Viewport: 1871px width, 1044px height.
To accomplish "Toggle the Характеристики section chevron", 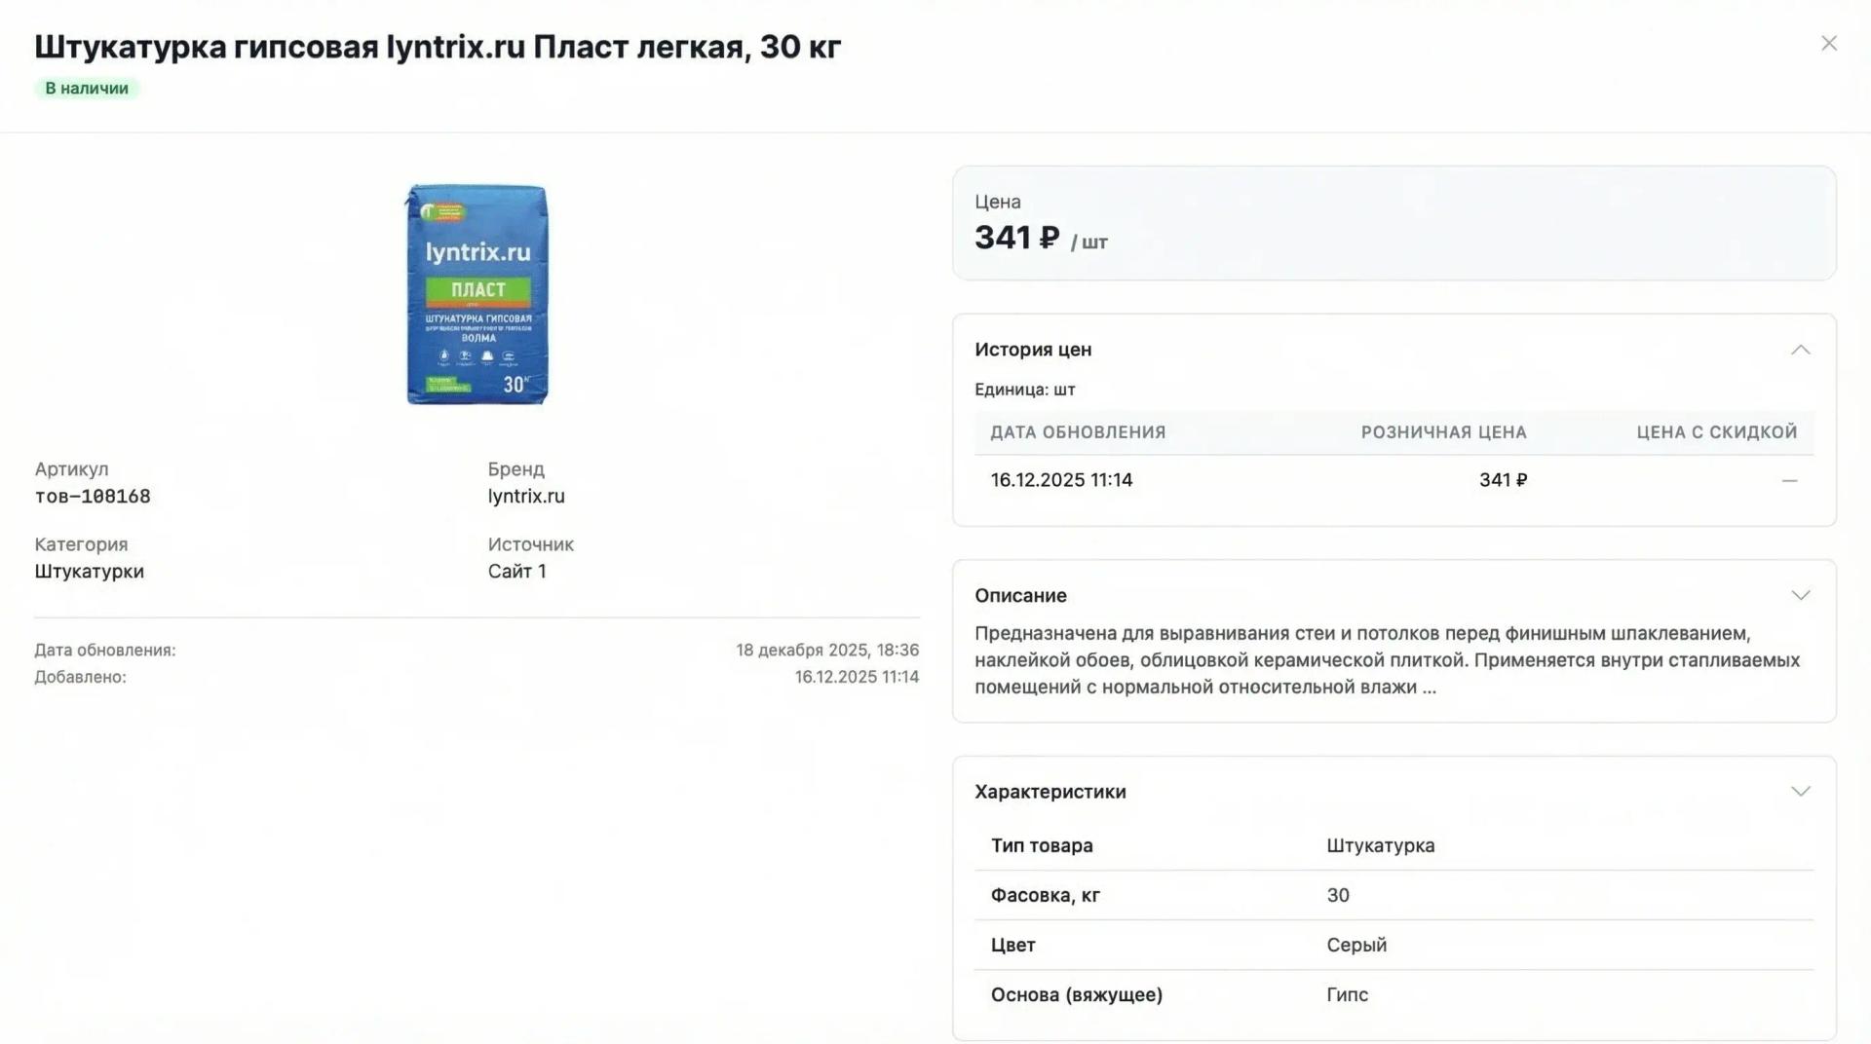I will [1800, 792].
